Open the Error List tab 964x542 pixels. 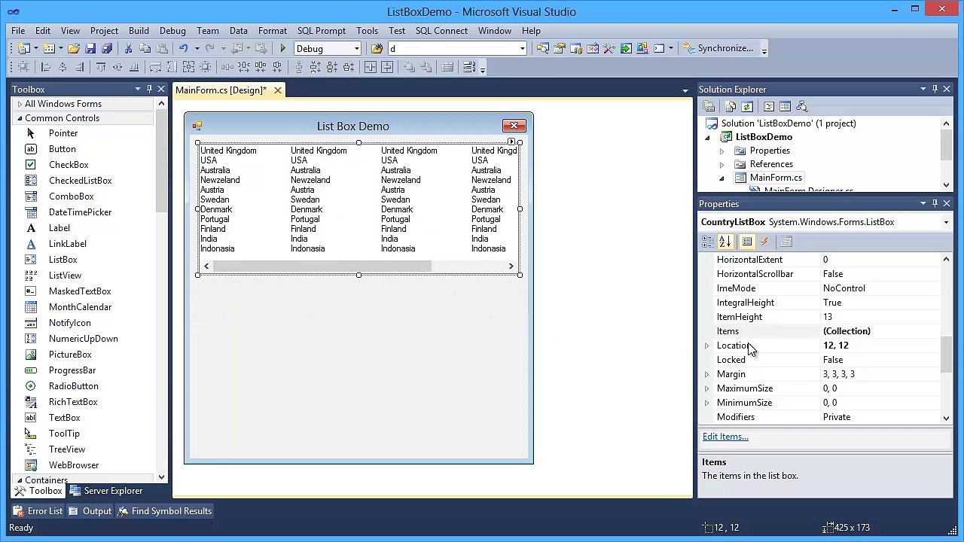(38, 511)
